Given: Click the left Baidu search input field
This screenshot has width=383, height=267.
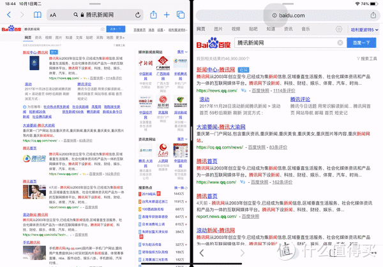Looking at the screenshot, I should tap(64, 29).
